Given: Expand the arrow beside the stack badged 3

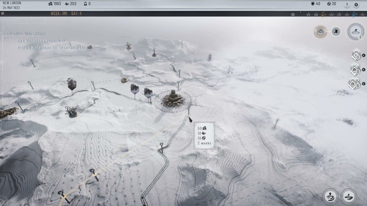Looking at the screenshot, I should [x=364, y=70].
